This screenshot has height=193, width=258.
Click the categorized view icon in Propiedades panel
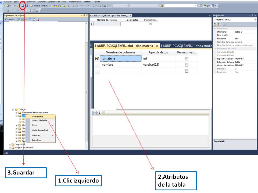pos(215,24)
